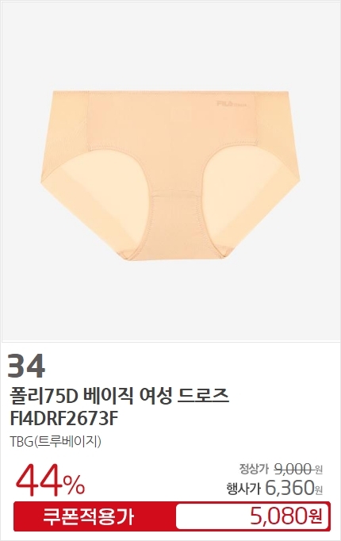The width and height of the screenshot is (341, 541).
Task: Click the 5,080원 coupon price box
Action: pos(251,516)
